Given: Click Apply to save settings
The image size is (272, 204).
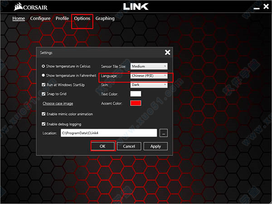Looking at the screenshot, I should pyautogui.click(x=155, y=146).
